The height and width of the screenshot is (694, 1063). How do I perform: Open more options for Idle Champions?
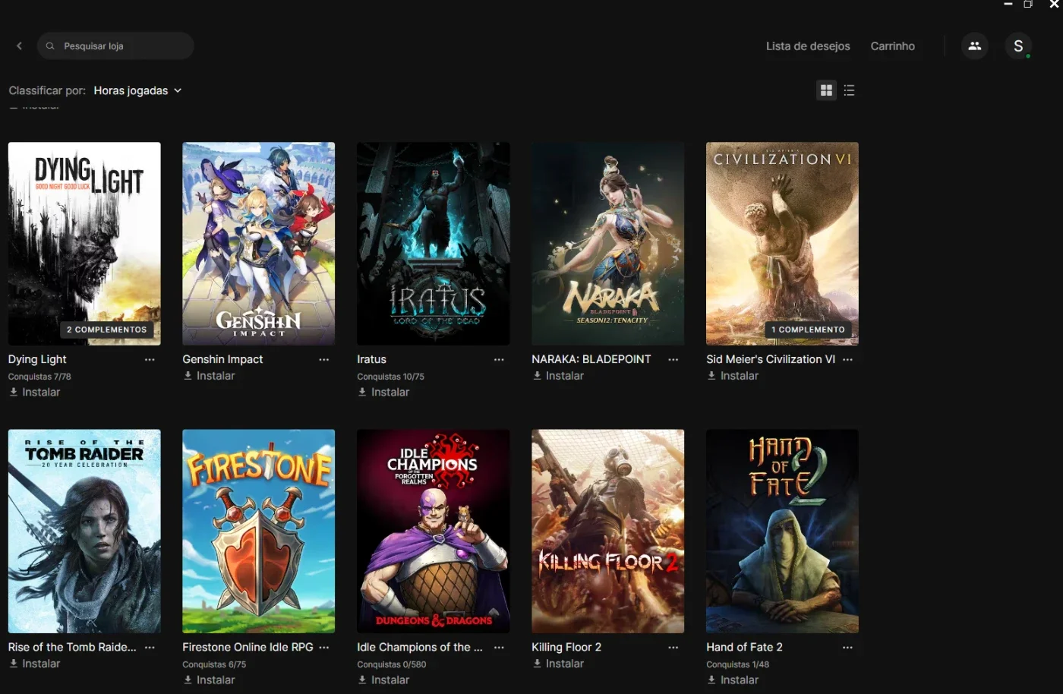click(x=499, y=648)
